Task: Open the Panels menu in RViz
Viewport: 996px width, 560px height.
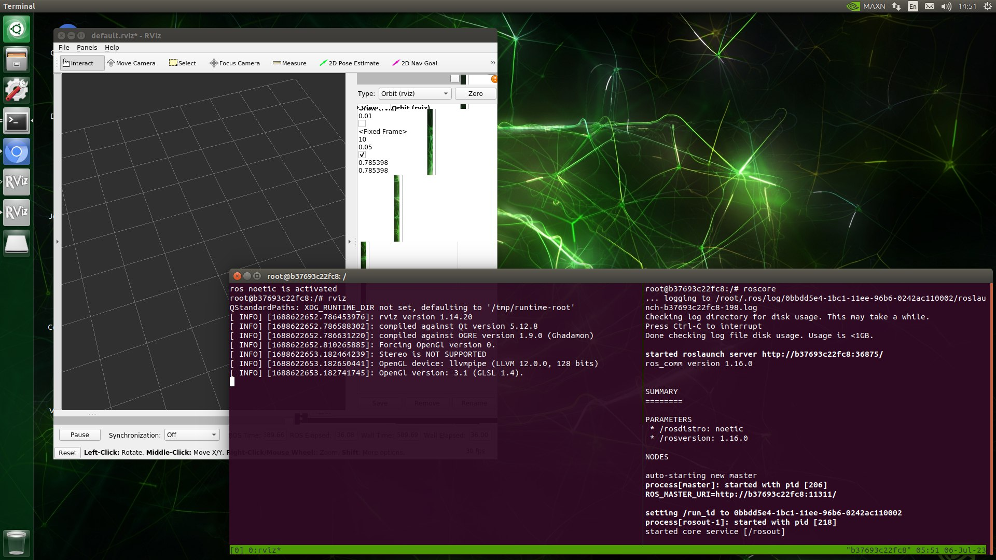Action: coord(87,48)
